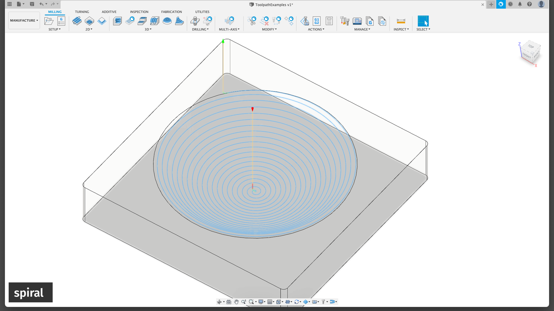This screenshot has width=554, height=311.
Task: Click the Simulate icon in Actions
Action: (305, 21)
